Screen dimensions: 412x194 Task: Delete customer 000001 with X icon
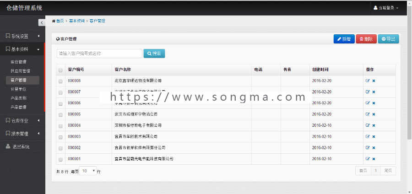click(x=374, y=159)
